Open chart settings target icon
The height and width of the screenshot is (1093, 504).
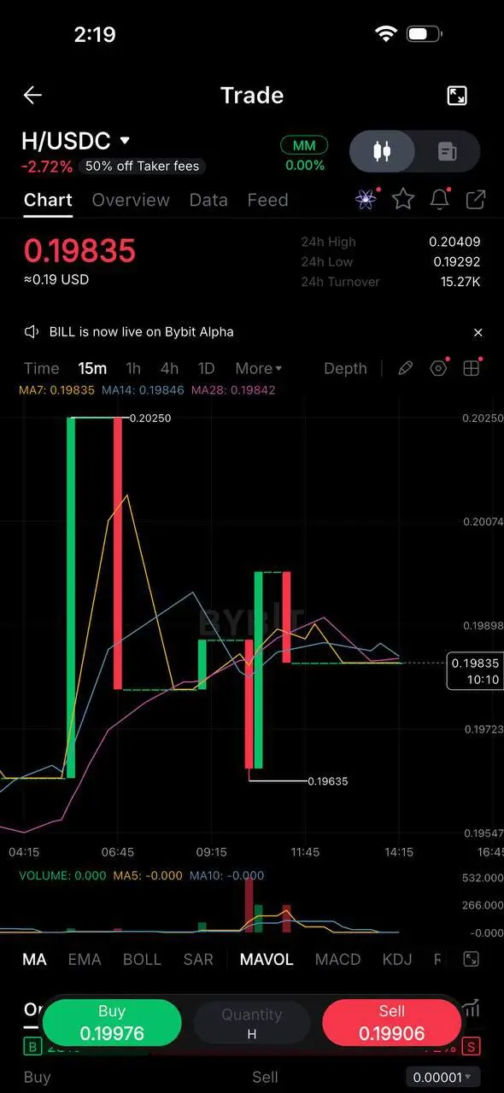coord(439,368)
